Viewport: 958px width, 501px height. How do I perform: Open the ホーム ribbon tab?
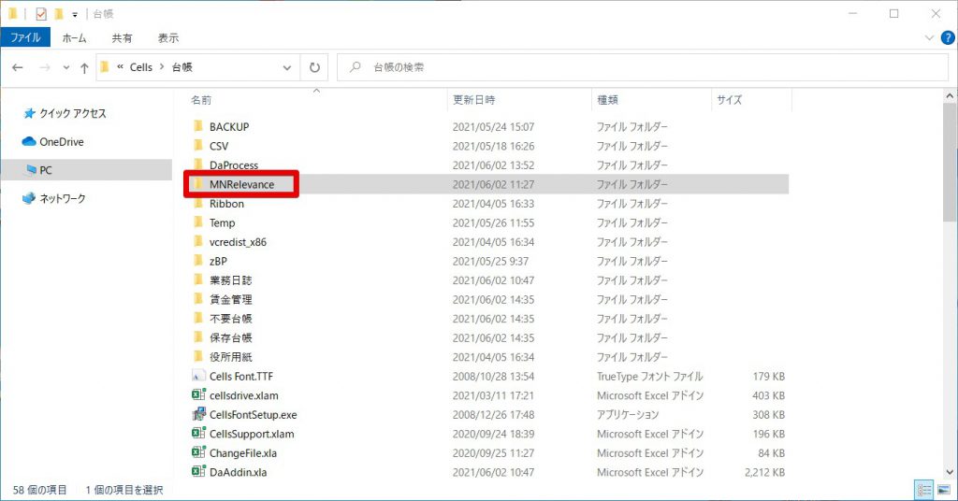(74, 37)
